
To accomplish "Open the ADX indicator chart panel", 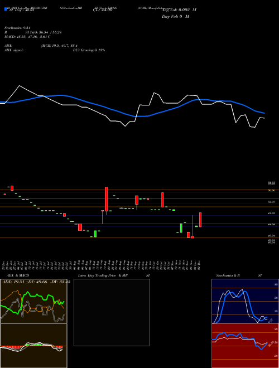I will (x=33, y=301).
